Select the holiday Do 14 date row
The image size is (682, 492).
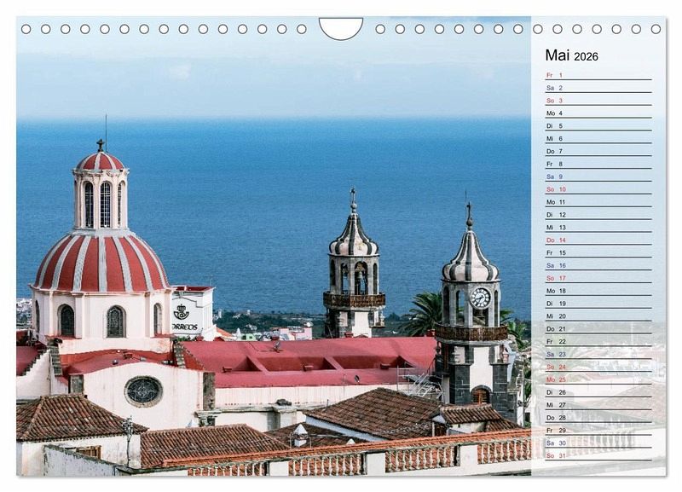click(x=598, y=240)
